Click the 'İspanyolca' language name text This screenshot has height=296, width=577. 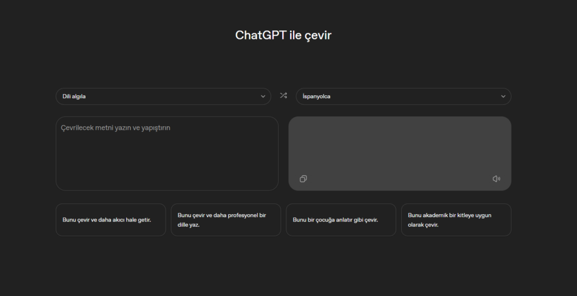pyautogui.click(x=317, y=96)
